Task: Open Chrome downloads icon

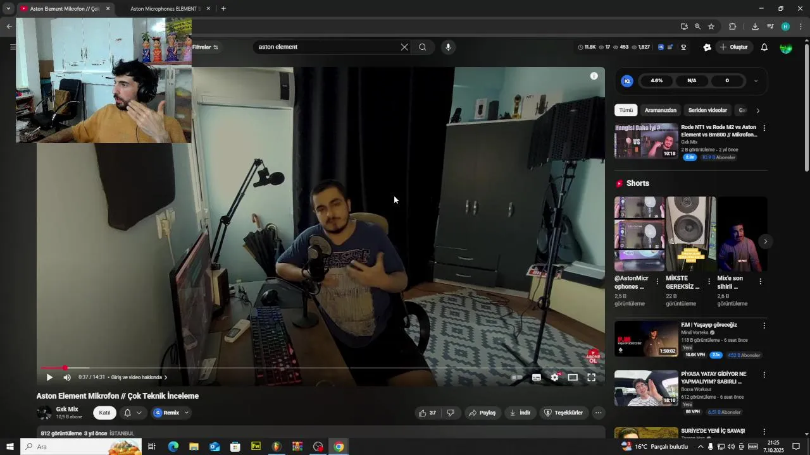Action: [x=755, y=27]
